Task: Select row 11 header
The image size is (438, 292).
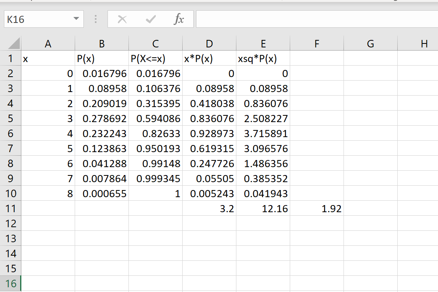Action: point(10,209)
